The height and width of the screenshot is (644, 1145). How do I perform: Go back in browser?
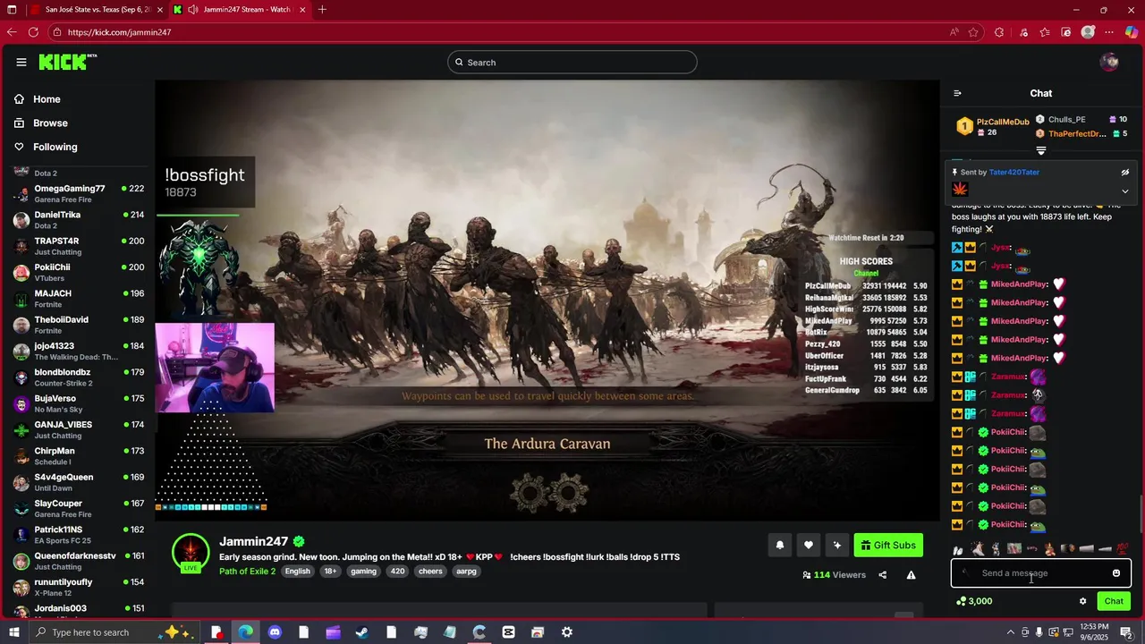(x=12, y=32)
